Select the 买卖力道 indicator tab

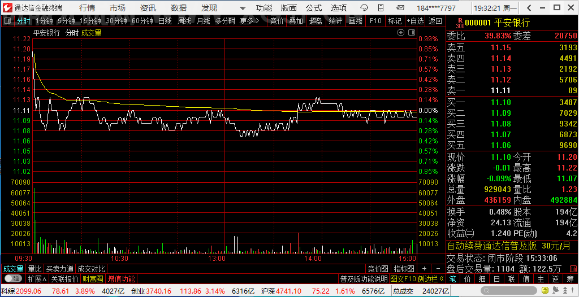click(x=60, y=269)
